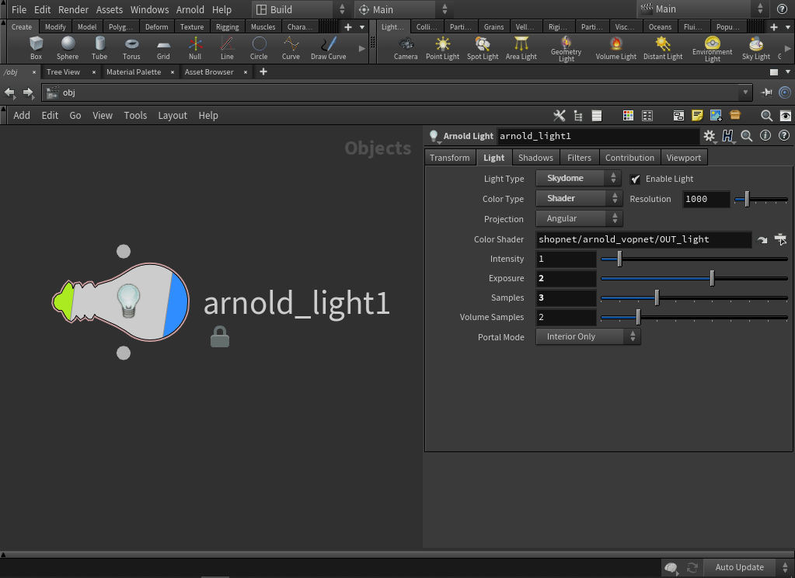The width and height of the screenshot is (795, 578).
Task: Open the color palette icon in network toolbar
Action: 628,116
